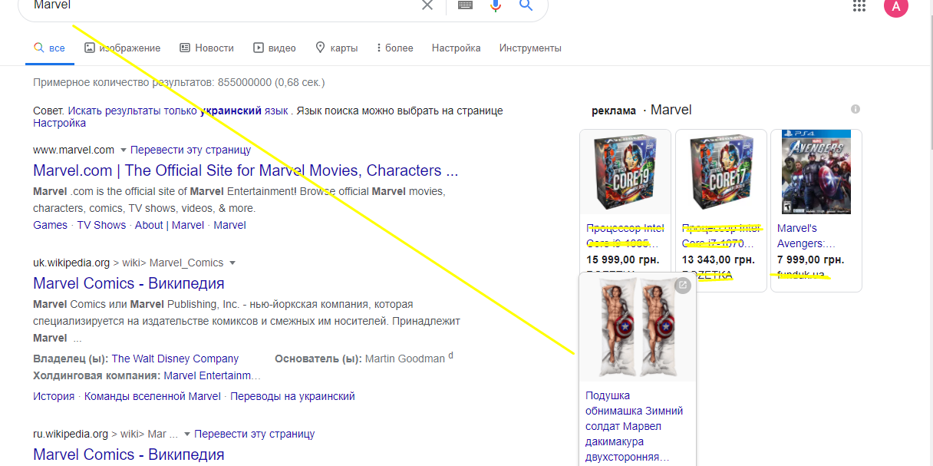Open the Core i9 processor ad image

pyautogui.click(x=625, y=172)
